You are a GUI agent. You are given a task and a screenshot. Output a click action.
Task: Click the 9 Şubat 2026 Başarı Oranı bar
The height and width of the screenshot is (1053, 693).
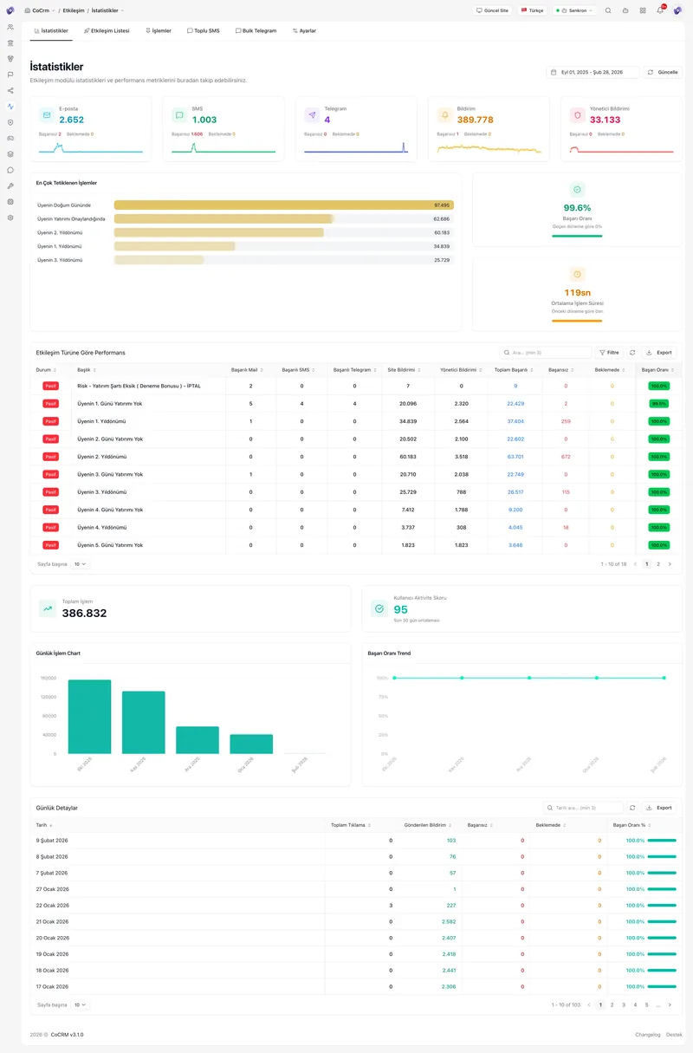click(x=662, y=841)
